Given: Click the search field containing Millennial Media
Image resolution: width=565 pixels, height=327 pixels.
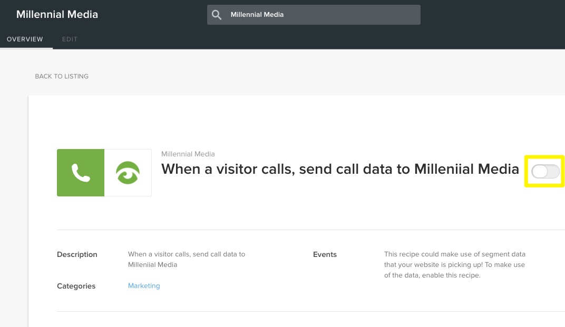Looking at the screenshot, I should (314, 15).
